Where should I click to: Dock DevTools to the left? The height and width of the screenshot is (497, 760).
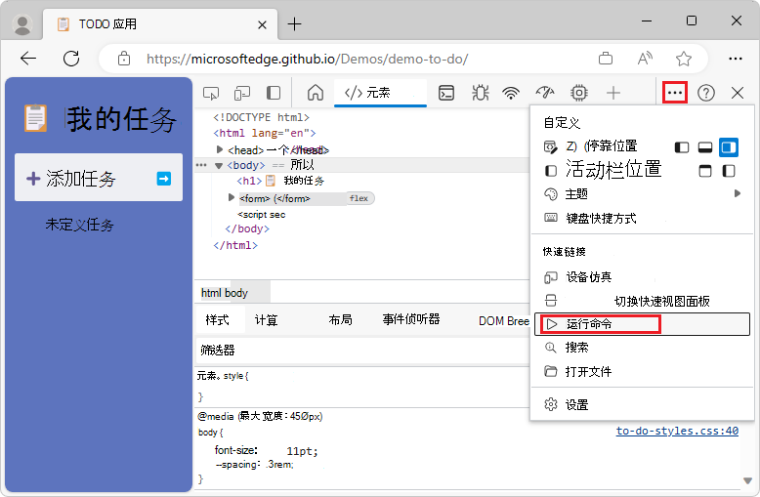pos(682,147)
